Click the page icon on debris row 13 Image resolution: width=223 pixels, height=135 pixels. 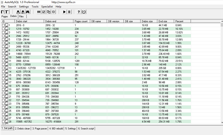coord(6,68)
